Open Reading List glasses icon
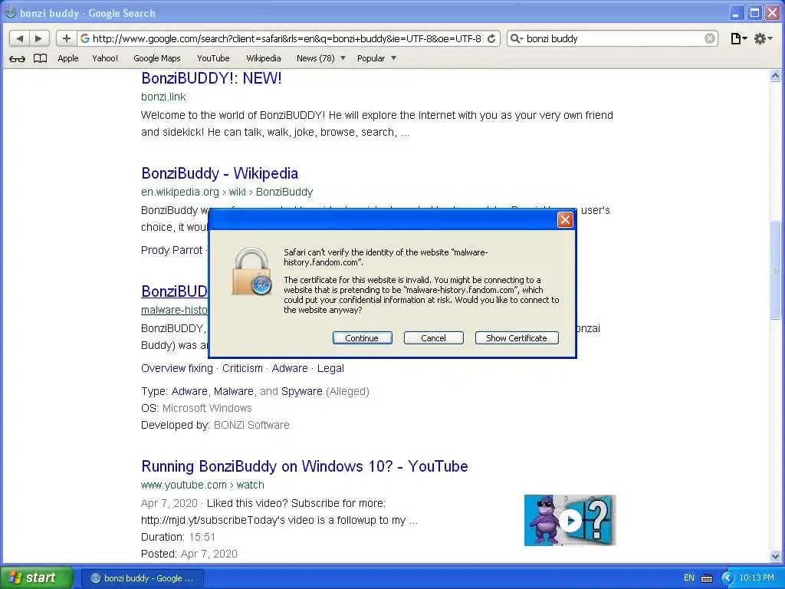The width and height of the screenshot is (785, 589). tap(17, 58)
